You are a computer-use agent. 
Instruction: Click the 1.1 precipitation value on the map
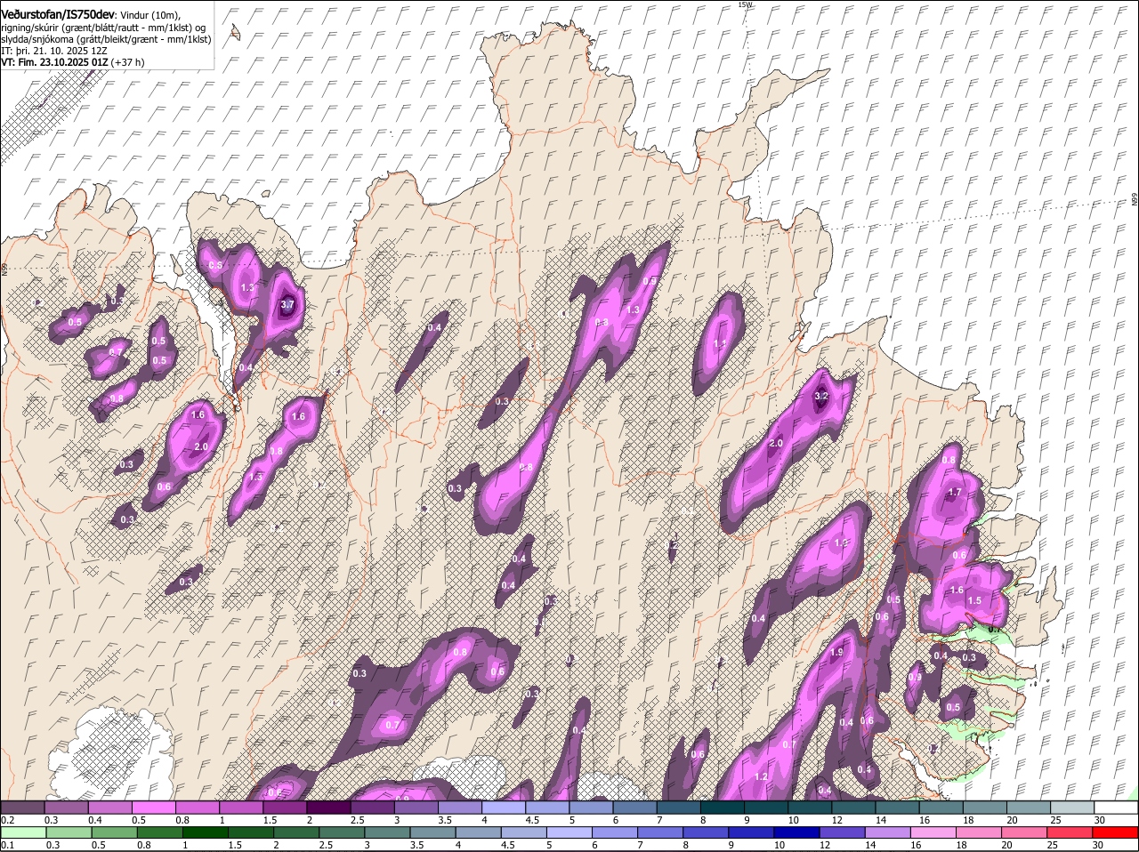pyautogui.click(x=719, y=344)
